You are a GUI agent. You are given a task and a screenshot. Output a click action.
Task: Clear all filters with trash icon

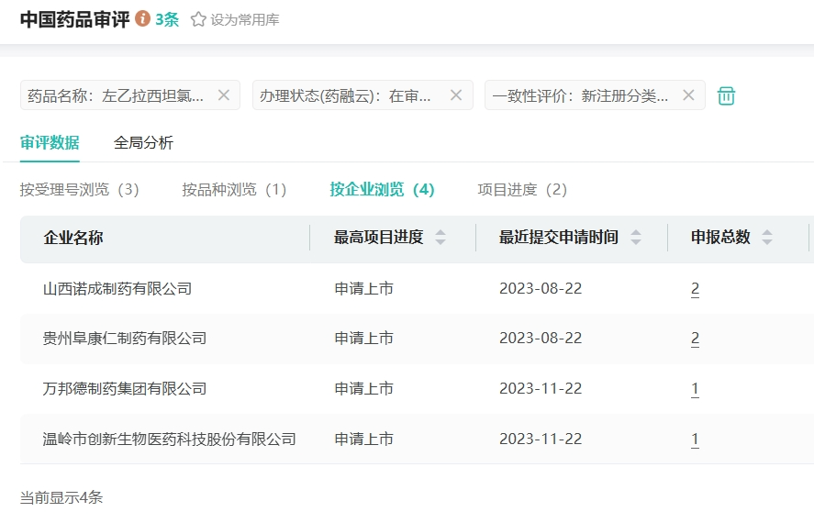point(726,95)
